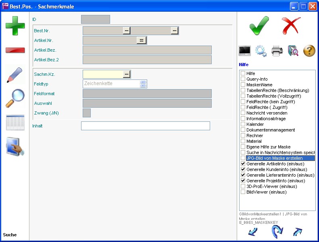319x242 pixels.
Task: Select the pencil edit icon
Action: [x=15, y=75]
